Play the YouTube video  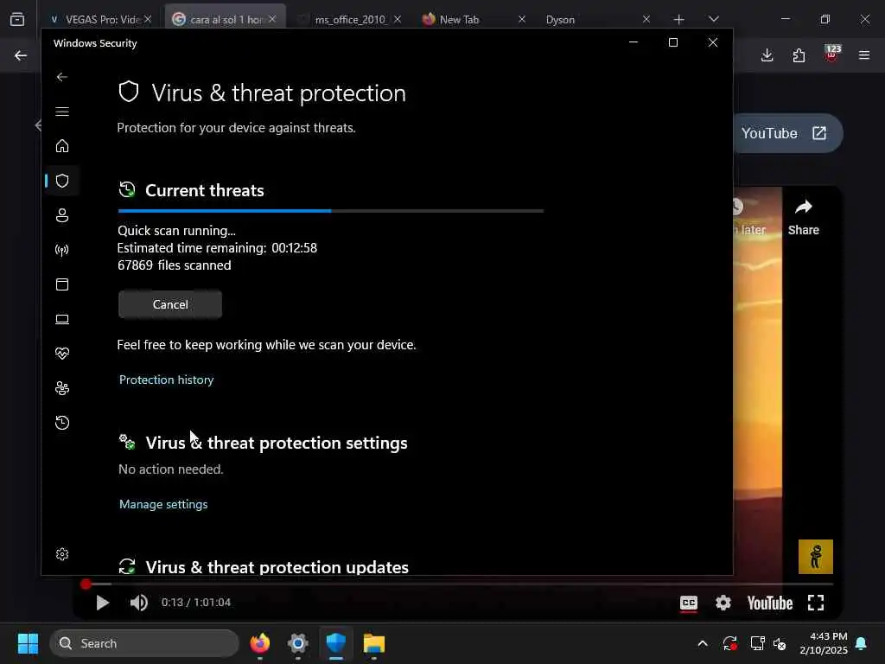(102, 603)
